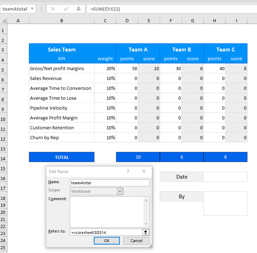Close the Edit Name dialog with X
Viewport: 257px width, 253px height.
click(x=144, y=171)
